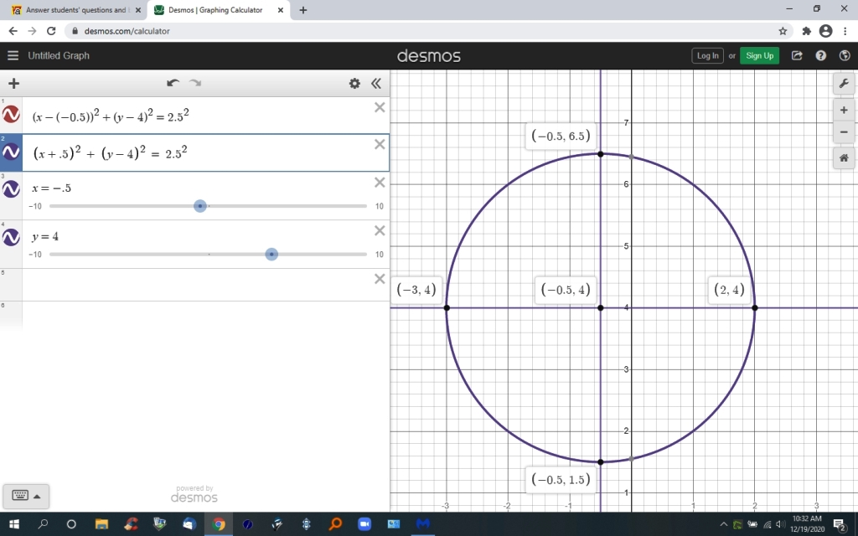This screenshot has width=858, height=536.
Task: Go back in browser history
Action: (13, 31)
